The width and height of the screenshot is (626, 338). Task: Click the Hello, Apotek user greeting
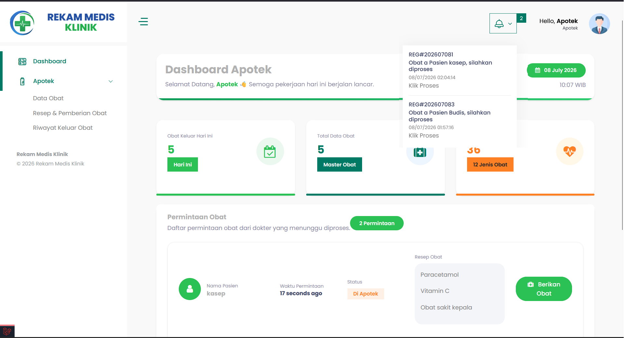(x=558, y=21)
